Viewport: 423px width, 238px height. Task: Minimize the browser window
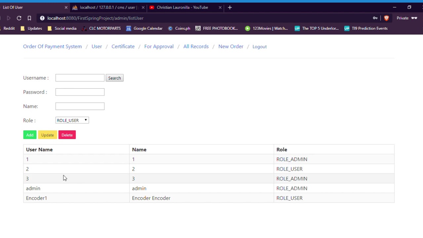(x=395, y=7)
